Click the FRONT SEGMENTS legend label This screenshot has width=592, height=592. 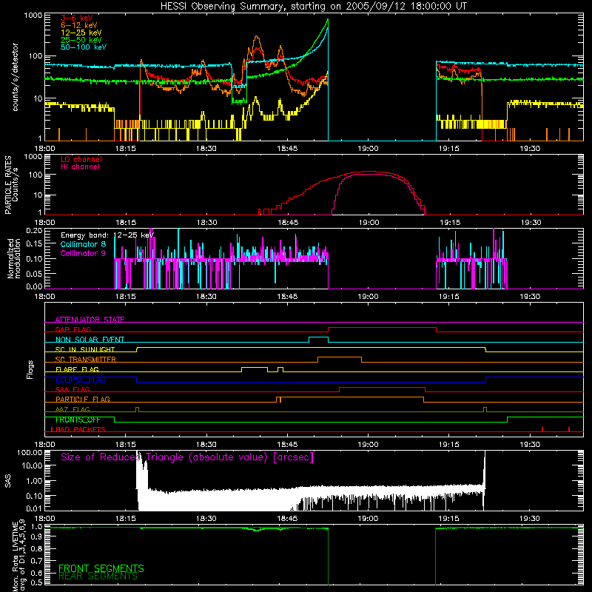pos(101,568)
